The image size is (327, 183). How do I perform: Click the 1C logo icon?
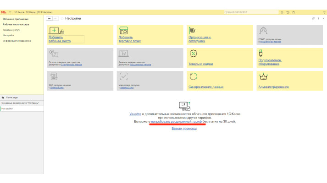click(3, 12)
